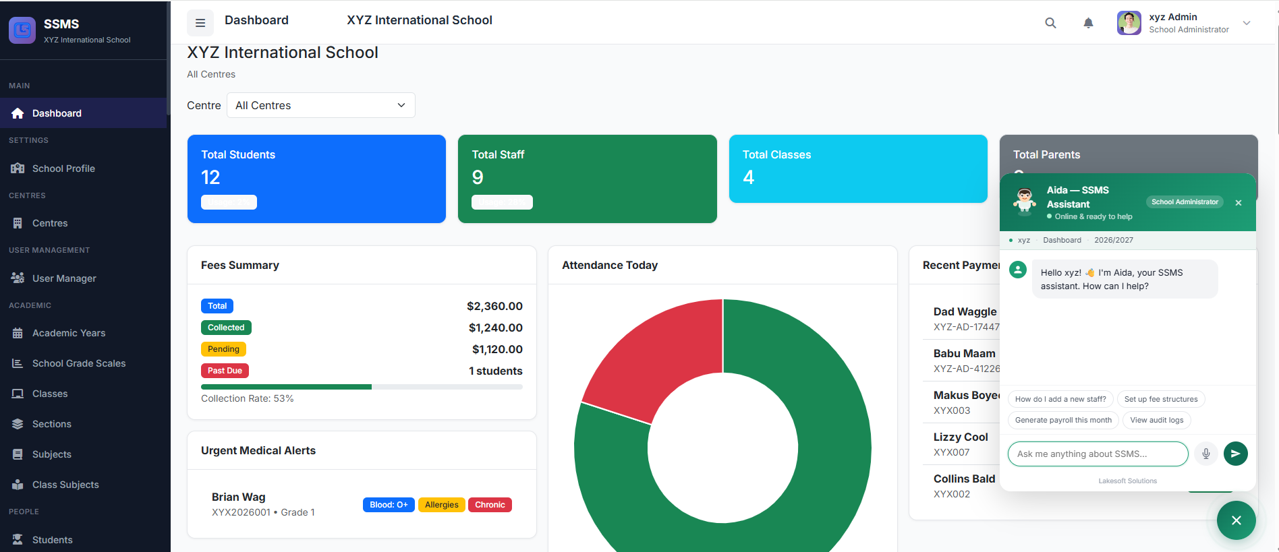Open the search magnifier icon
The image size is (1279, 552).
click(1050, 23)
